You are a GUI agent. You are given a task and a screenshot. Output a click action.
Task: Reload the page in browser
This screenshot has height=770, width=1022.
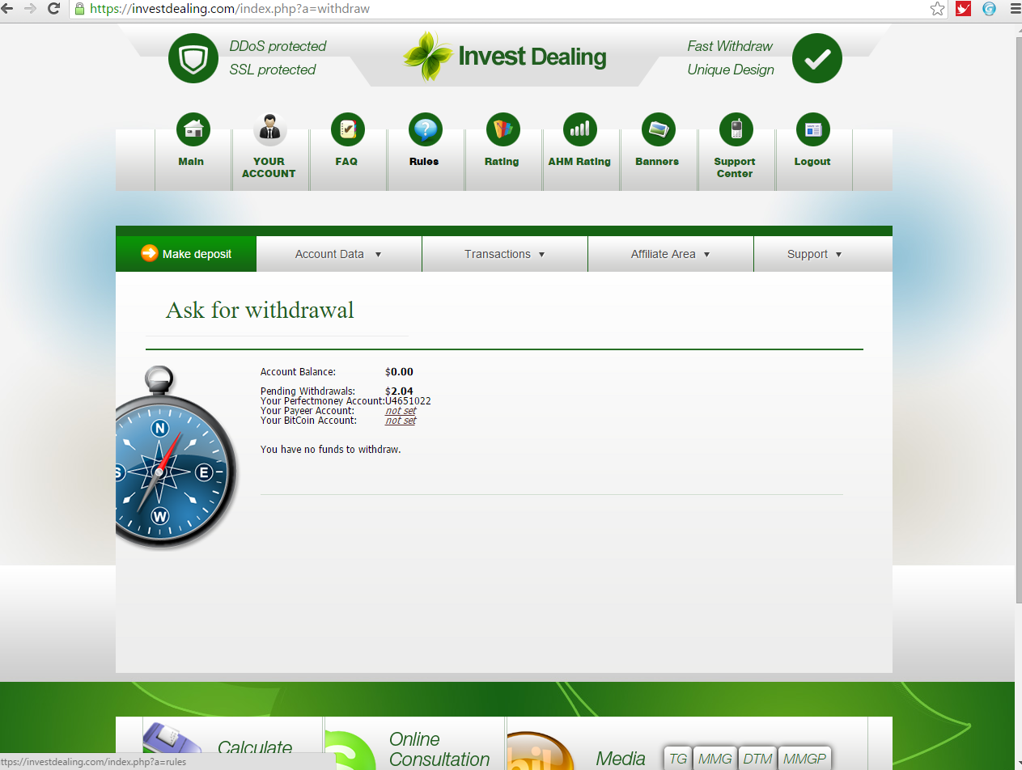54,9
